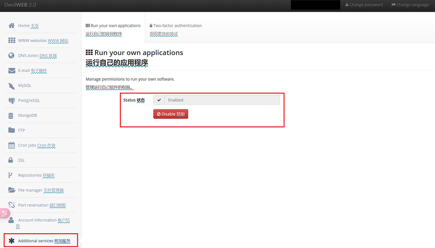Click the DNS zones globe icon
This screenshot has width=435, height=248.
coord(11,55)
